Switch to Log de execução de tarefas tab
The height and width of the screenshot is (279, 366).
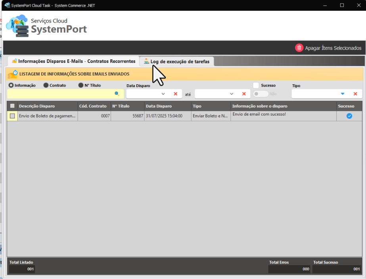pos(177,61)
